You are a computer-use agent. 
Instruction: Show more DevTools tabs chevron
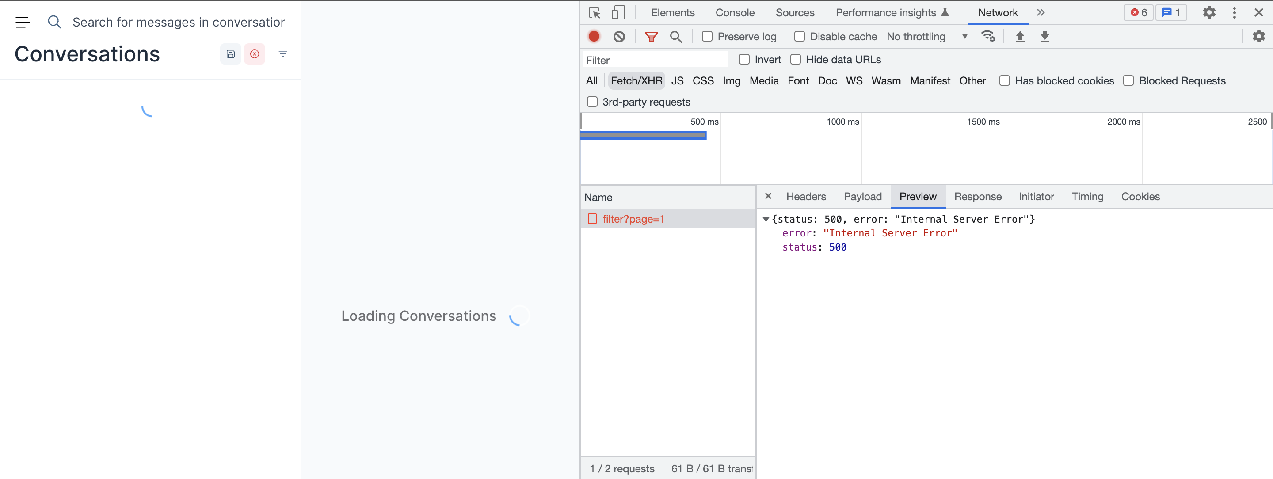point(1041,13)
